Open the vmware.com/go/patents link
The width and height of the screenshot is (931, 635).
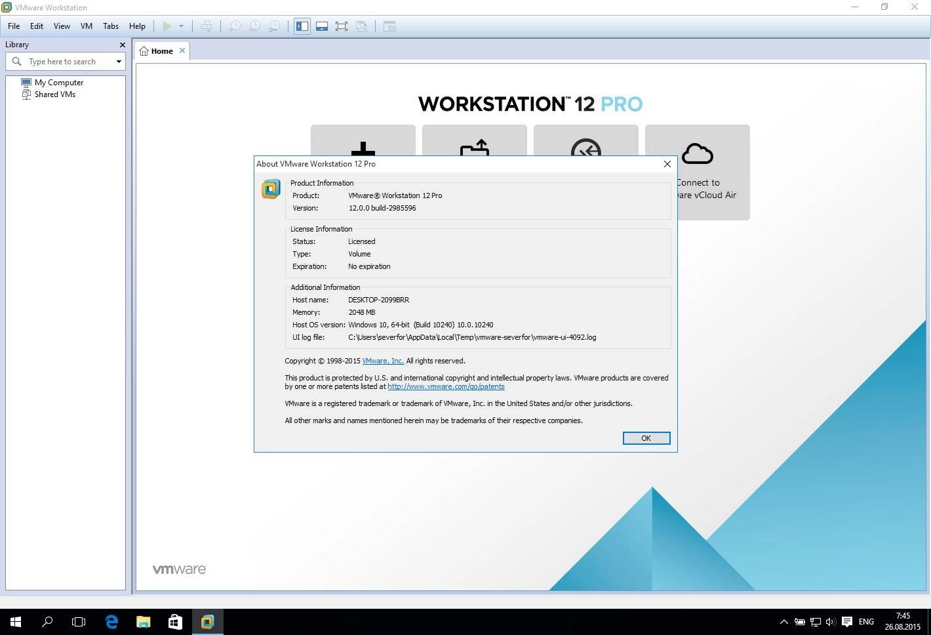(x=446, y=386)
